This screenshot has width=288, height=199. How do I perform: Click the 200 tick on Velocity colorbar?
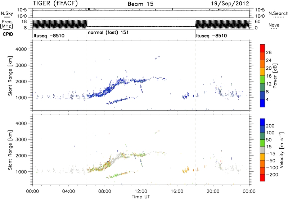pyautogui.click(x=270, y=126)
